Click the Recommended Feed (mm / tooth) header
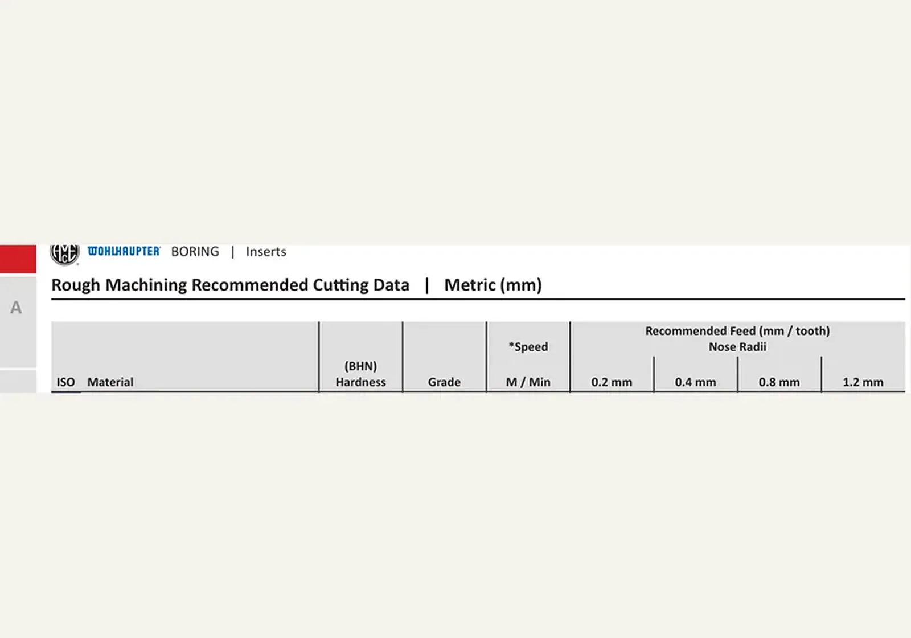911x638 pixels. pyautogui.click(x=737, y=331)
